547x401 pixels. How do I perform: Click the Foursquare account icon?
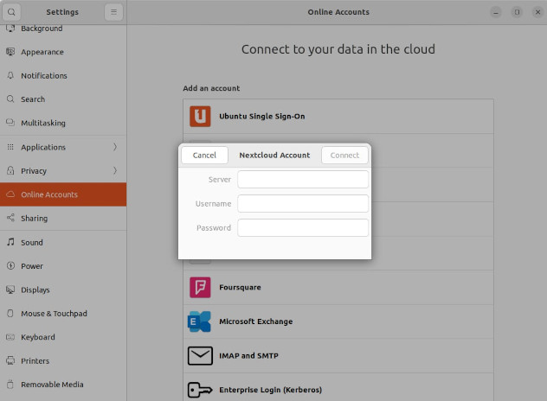tap(200, 287)
